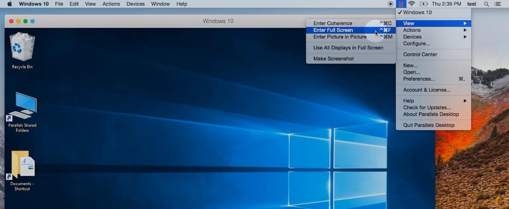Choose Open... in Parallels menu
The image size is (509, 209).
433,72
